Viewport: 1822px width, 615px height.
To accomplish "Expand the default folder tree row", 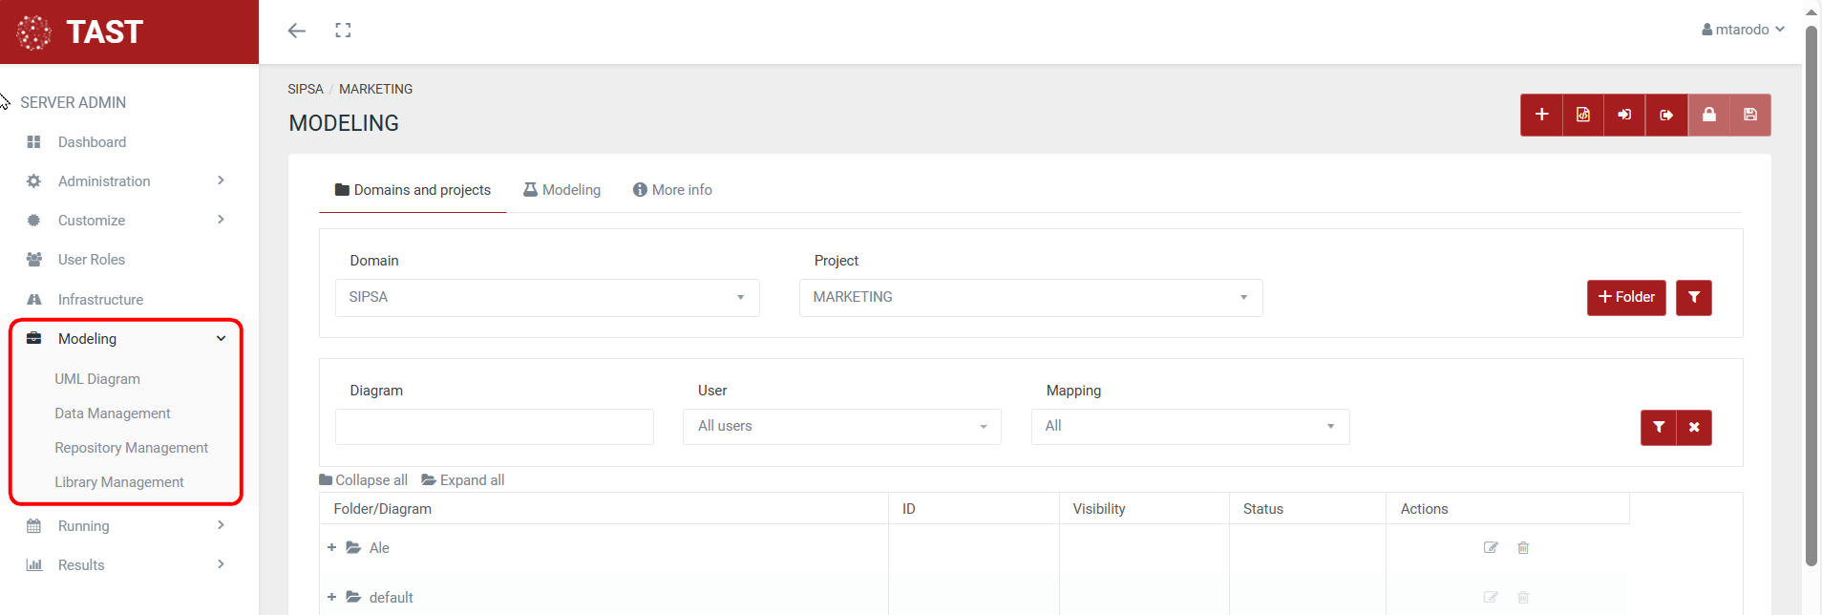I will coord(331,598).
